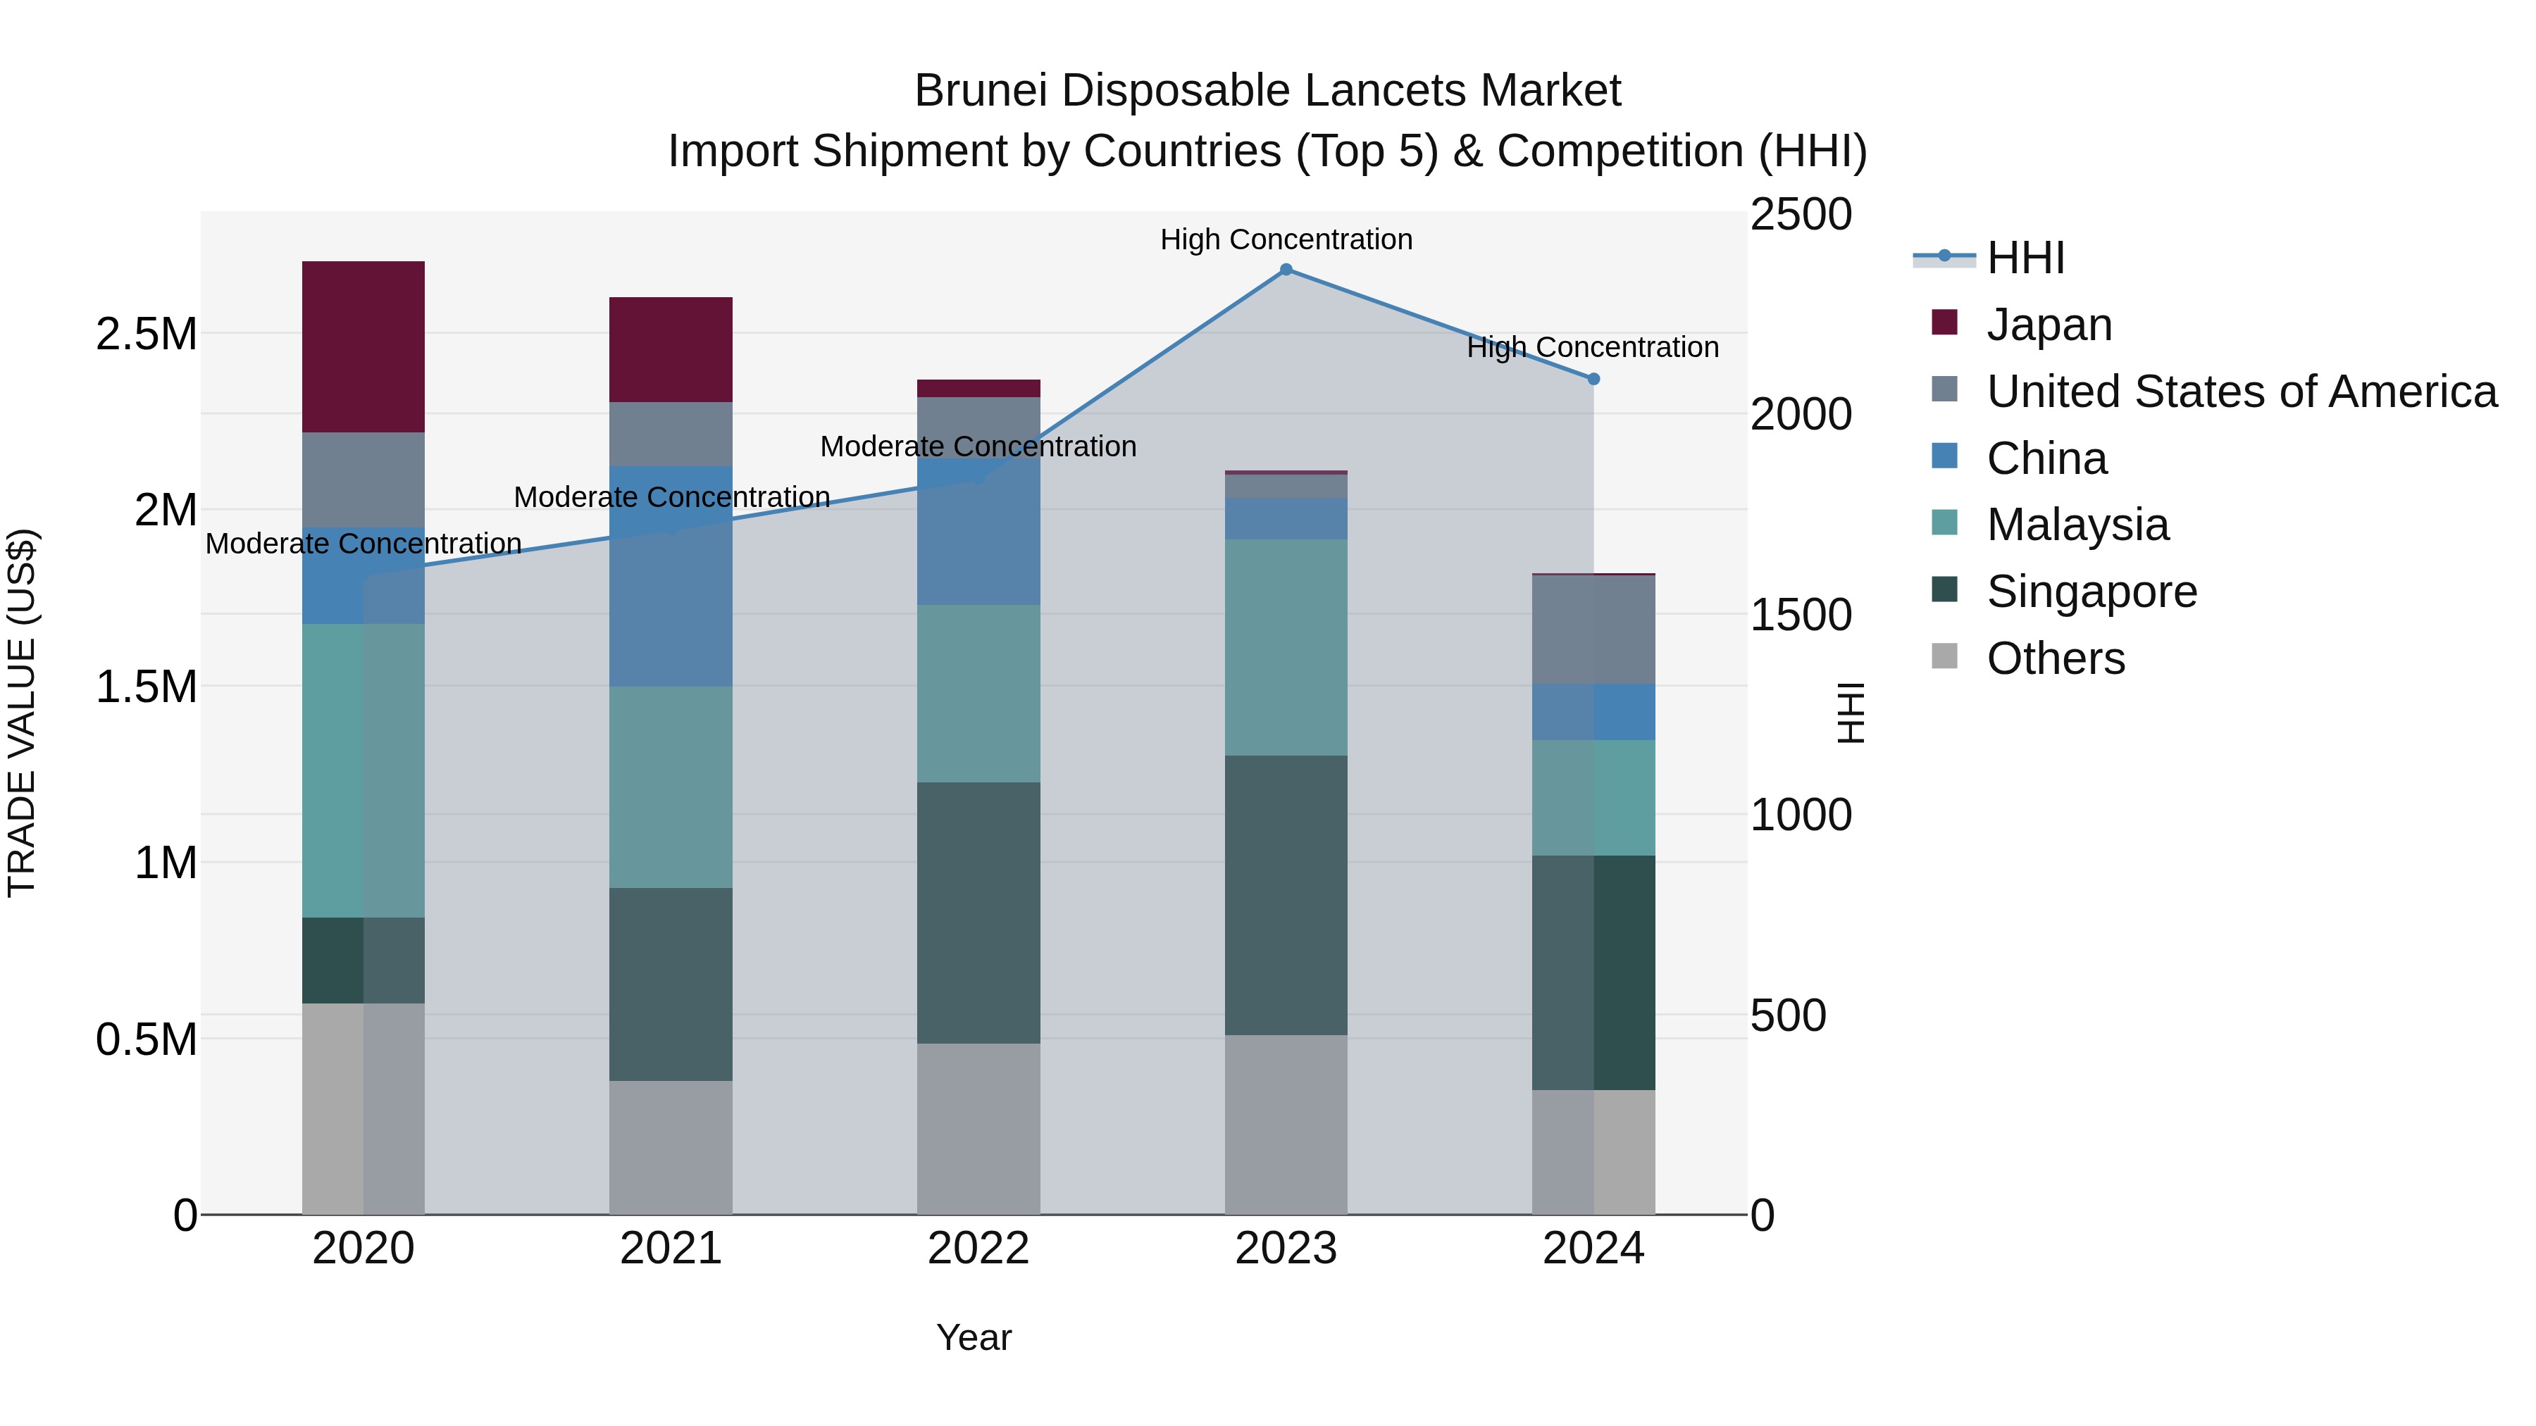Click the TRADE VALUE (US$) axis title
This screenshot has width=2536, height=1426.
[22, 713]
